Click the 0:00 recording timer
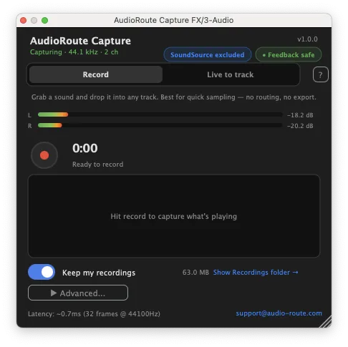Image resolution: width=348 pixels, height=347 pixels. 85,148
